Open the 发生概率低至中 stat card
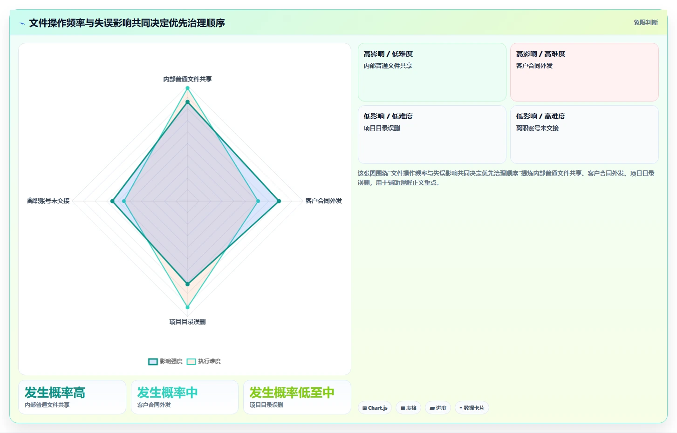The width and height of the screenshot is (677, 433). click(x=297, y=397)
